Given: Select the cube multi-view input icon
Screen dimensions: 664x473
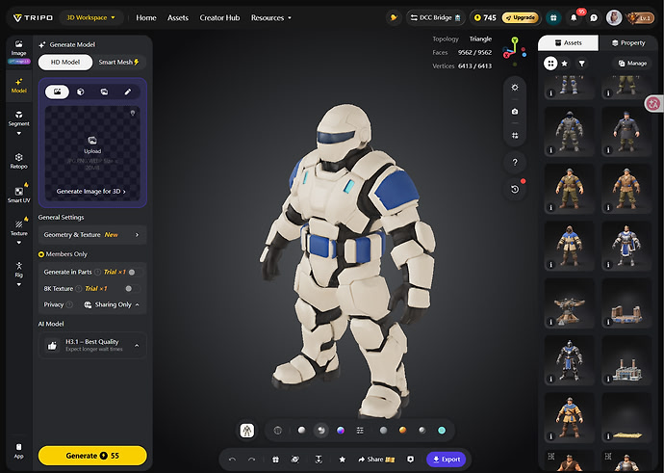Looking at the screenshot, I should 81,92.
